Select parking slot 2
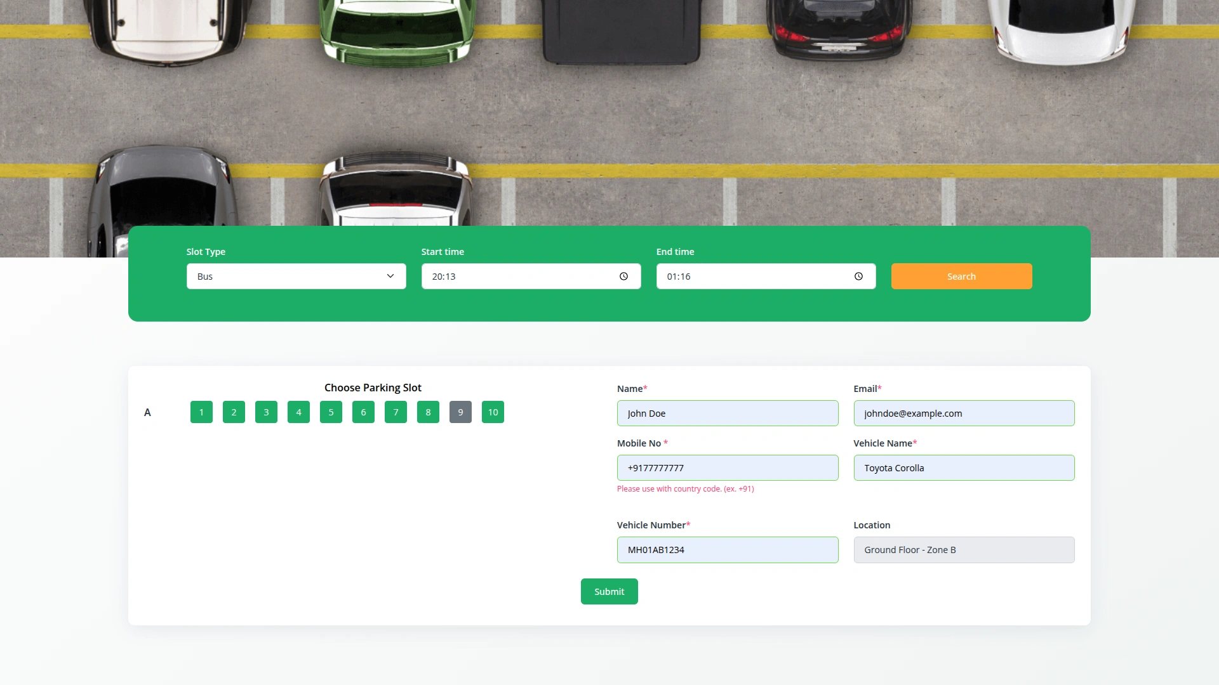Screen dimensions: 1219x685 click(x=234, y=412)
